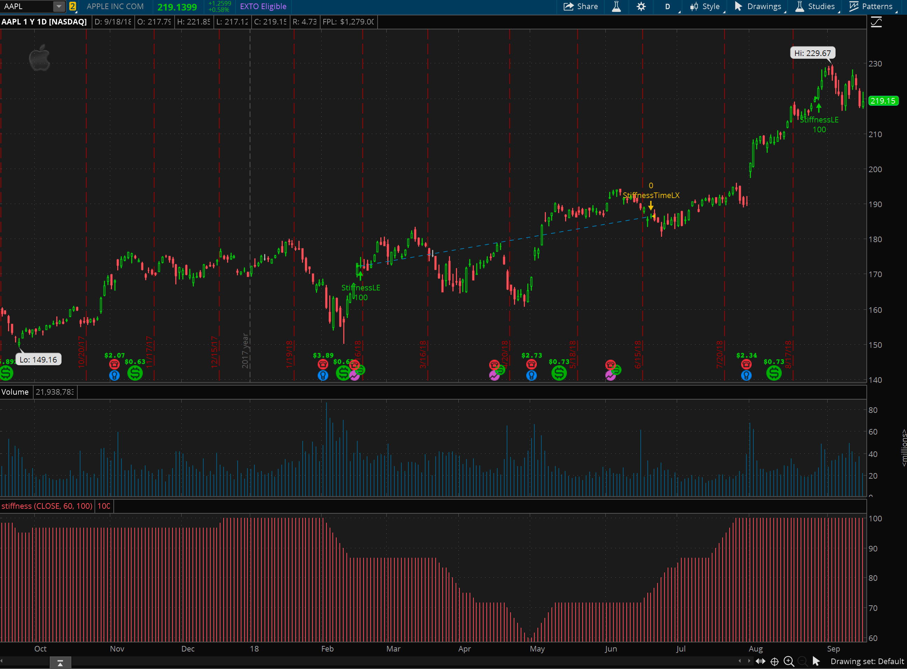Click the 10/20/17 expiration marker

point(81,352)
